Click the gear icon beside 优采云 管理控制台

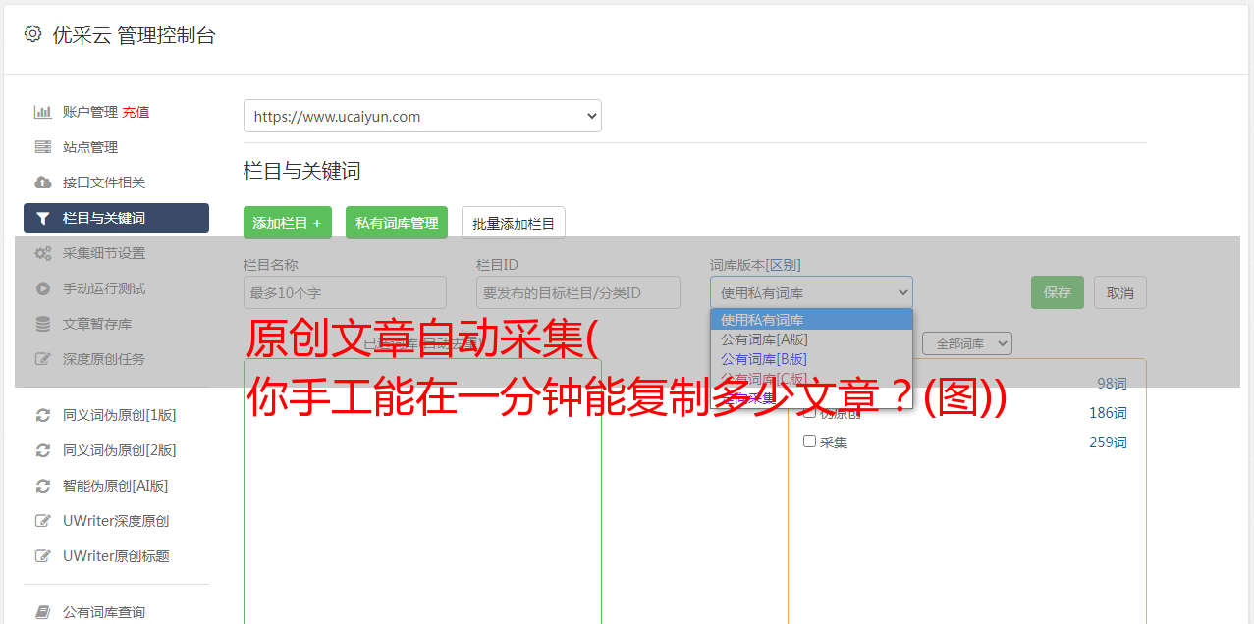[x=32, y=34]
